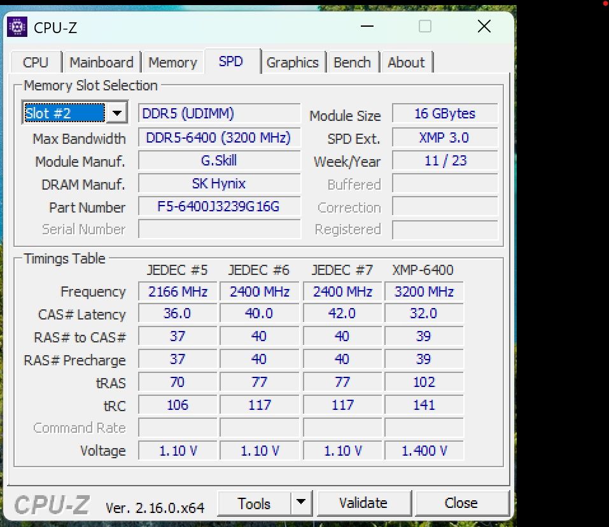Click the empty Serial Number field
Screen dimensions: 609x527
[220, 230]
